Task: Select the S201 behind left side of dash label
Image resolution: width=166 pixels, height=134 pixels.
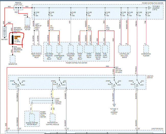Action: coord(118,70)
